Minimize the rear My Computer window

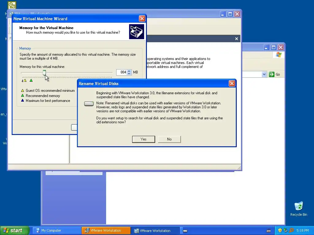click(266, 47)
